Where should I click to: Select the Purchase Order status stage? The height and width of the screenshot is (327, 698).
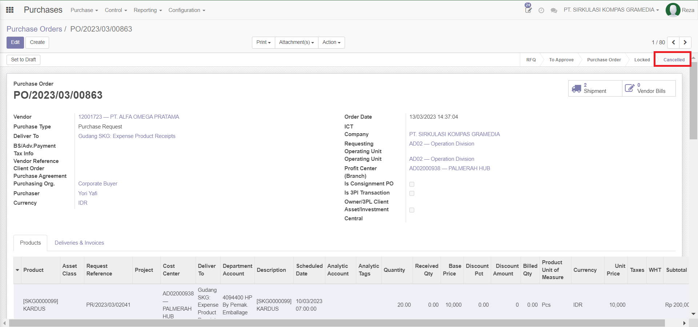(604, 60)
